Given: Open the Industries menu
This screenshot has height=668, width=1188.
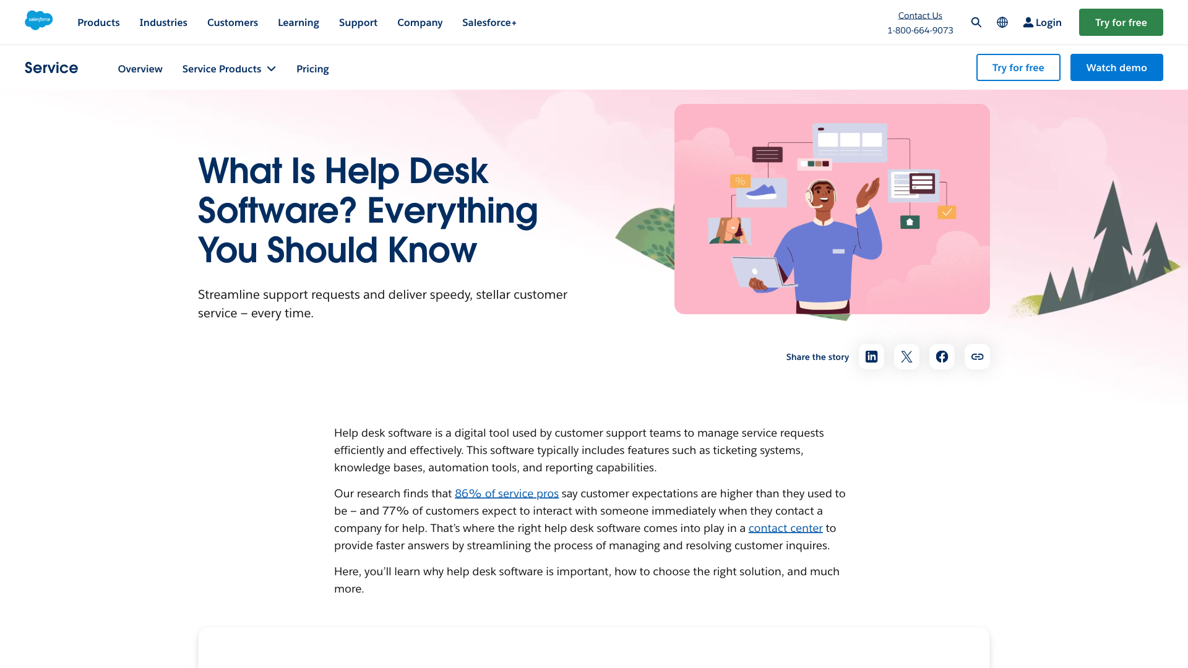Looking at the screenshot, I should pos(163,22).
